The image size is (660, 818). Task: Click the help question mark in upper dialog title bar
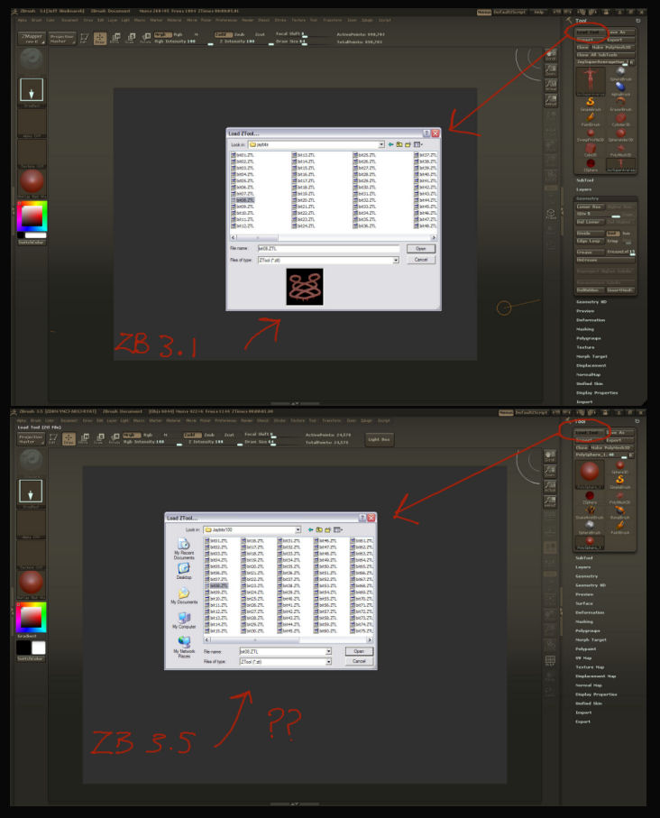click(x=426, y=133)
